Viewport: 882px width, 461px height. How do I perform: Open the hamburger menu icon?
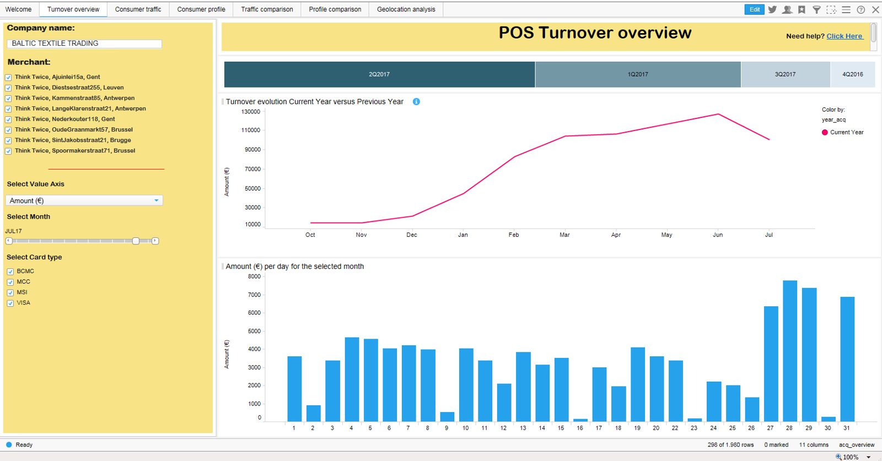(x=846, y=9)
